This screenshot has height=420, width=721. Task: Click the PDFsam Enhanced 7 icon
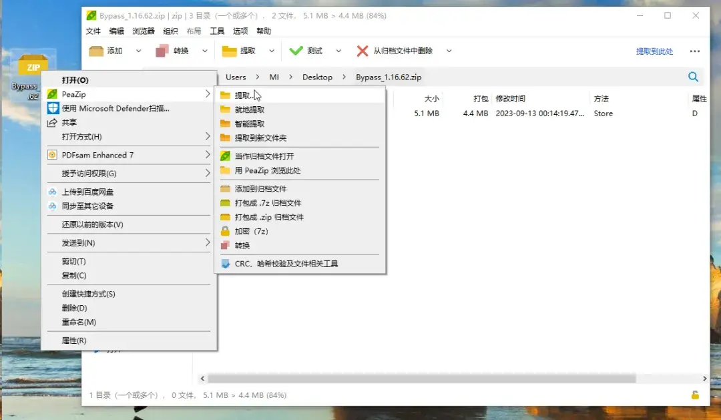(x=52, y=155)
